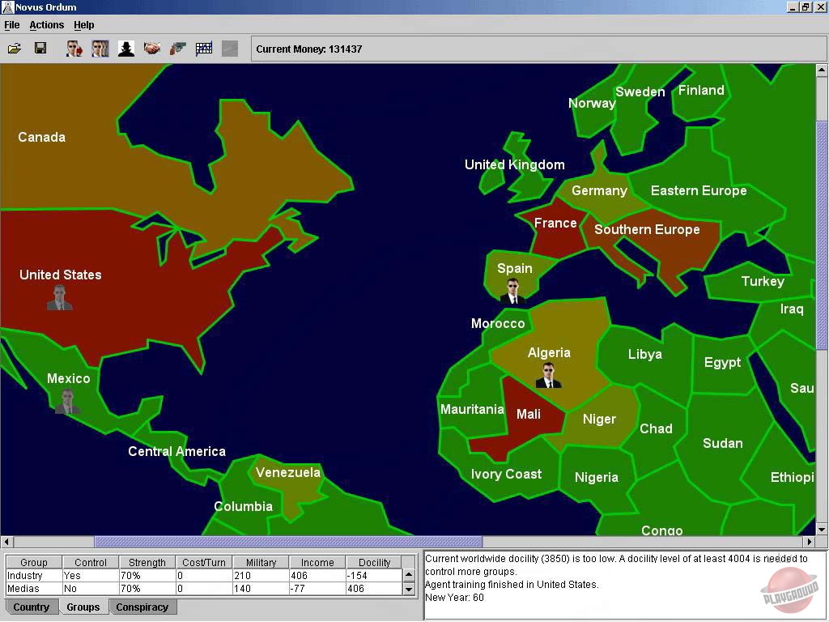Click the table scroll down arrow
The width and height of the screenshot is (829, 622).
pos(409,590)
